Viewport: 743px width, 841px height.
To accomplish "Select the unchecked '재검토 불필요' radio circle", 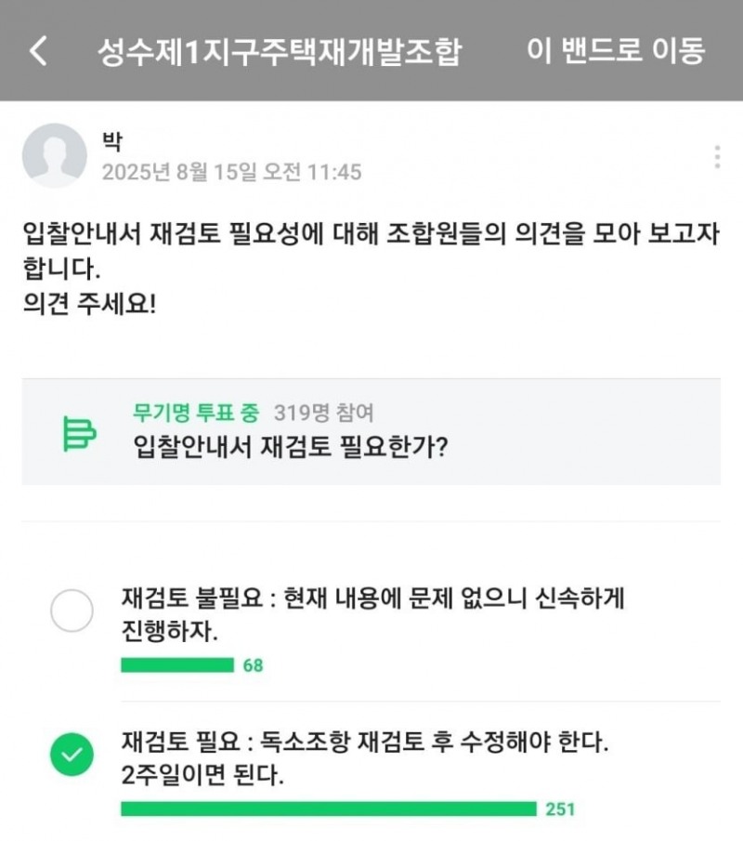I will click(x=72, y=611).
